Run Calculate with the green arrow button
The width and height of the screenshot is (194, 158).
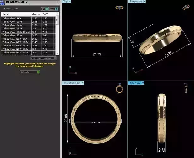(38, 72)
